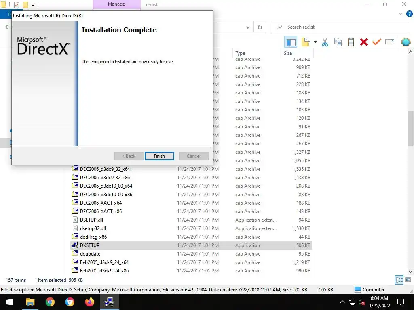Click the properties checkmark icon in title bar
Image resolution: width=414 pixels, height=310 pixels.
(16, 4)
